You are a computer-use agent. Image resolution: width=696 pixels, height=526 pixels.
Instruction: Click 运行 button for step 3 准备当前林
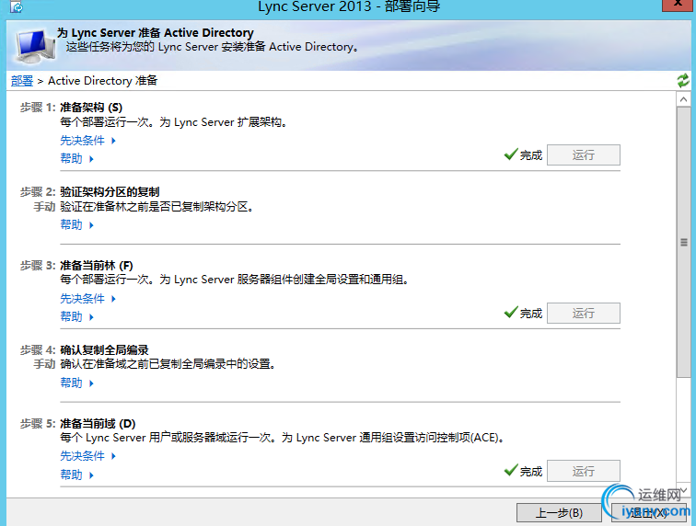(584, 313)
